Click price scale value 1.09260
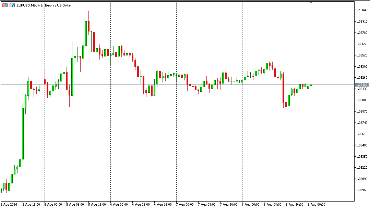Image resolution: width=370 pixels, height=207 pixels. coord(362,77)
